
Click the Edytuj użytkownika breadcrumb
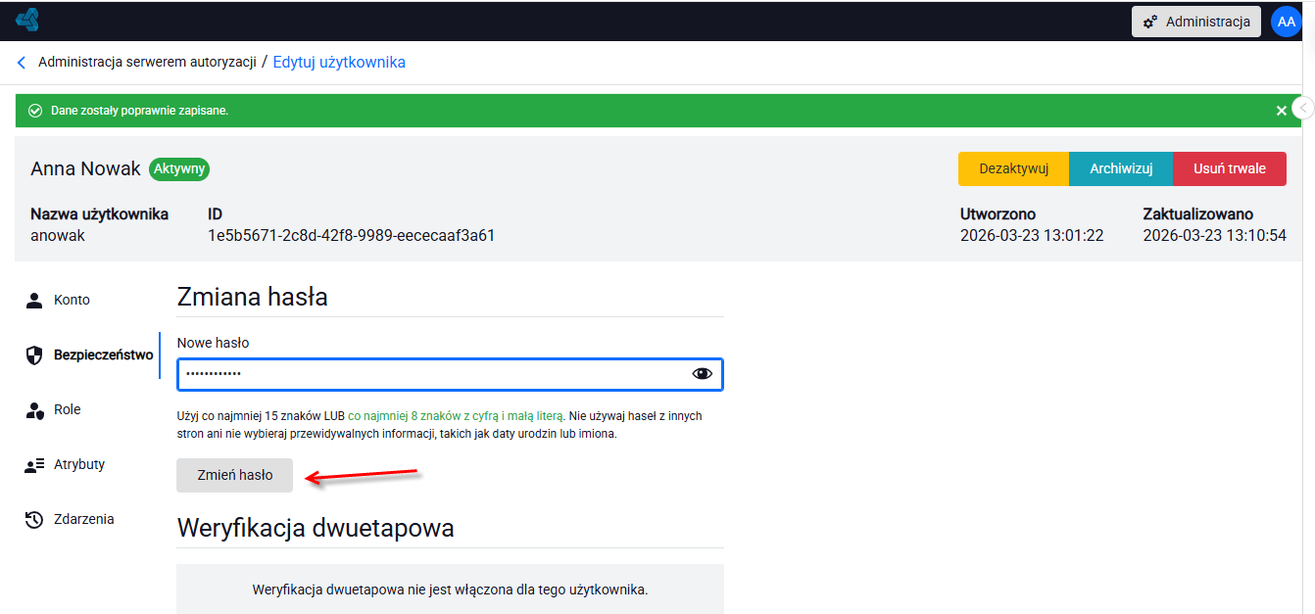tap(339, 62)
